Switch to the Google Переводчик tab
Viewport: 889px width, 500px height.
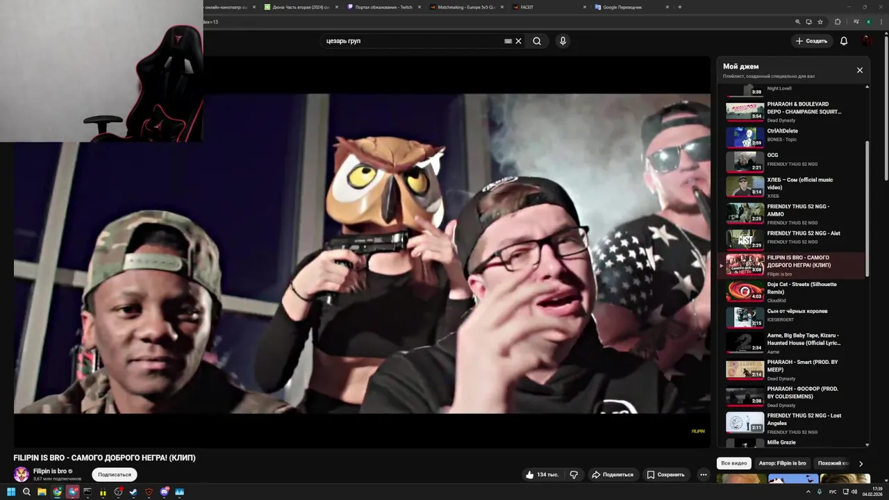click(631, 7)
